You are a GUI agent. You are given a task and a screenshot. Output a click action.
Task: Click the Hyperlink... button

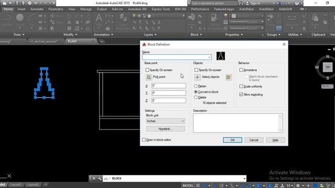pyautogui.click(x=165, y=129)
